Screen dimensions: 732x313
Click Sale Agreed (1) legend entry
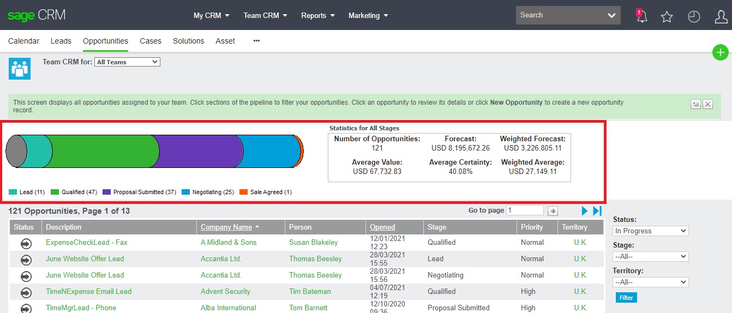266,192
